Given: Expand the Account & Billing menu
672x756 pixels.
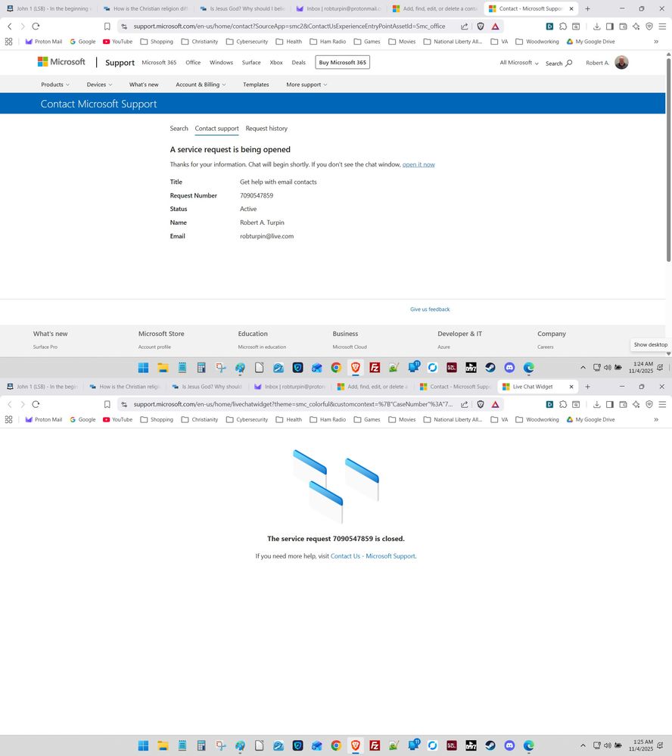Looking at the screenshot, I should tap(201, 84).
